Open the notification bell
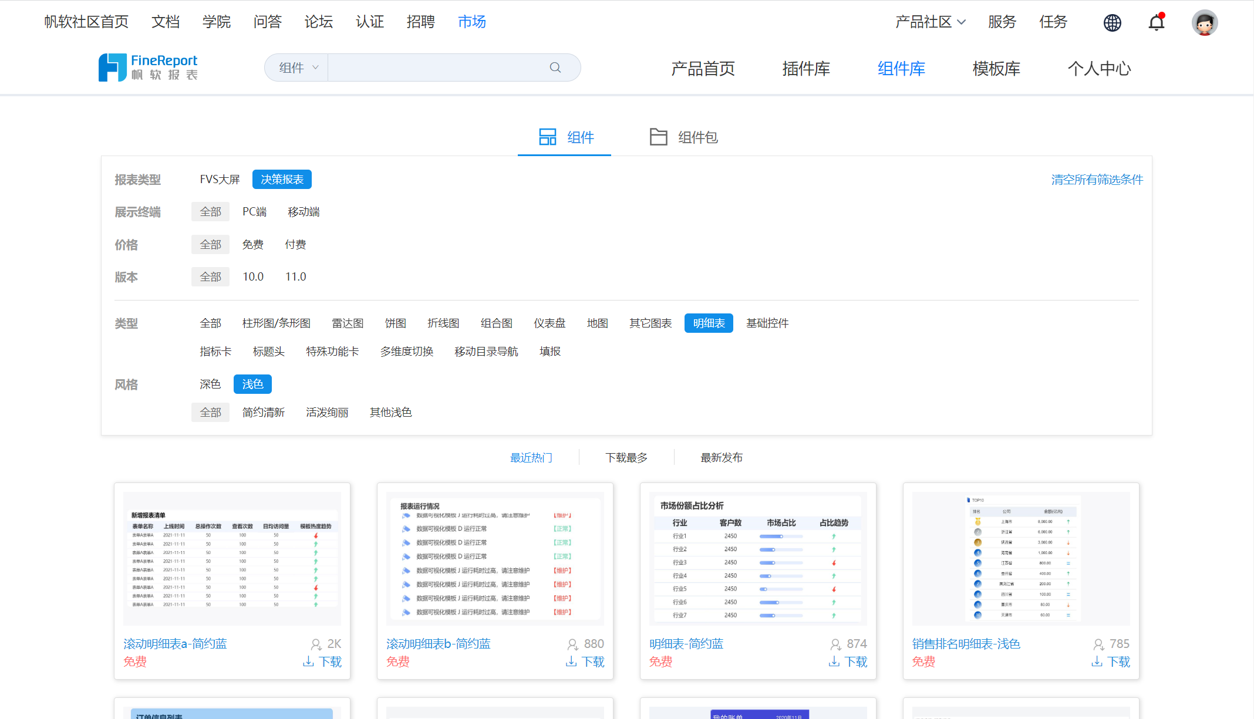Image resolution: width=1254 pixels, height=719 pixels. click(1156, 22)
